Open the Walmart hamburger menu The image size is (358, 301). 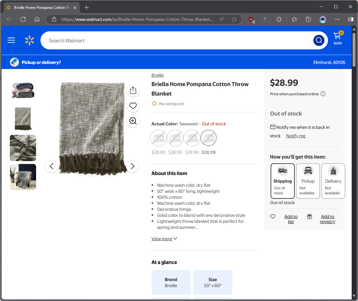point(11,41)
